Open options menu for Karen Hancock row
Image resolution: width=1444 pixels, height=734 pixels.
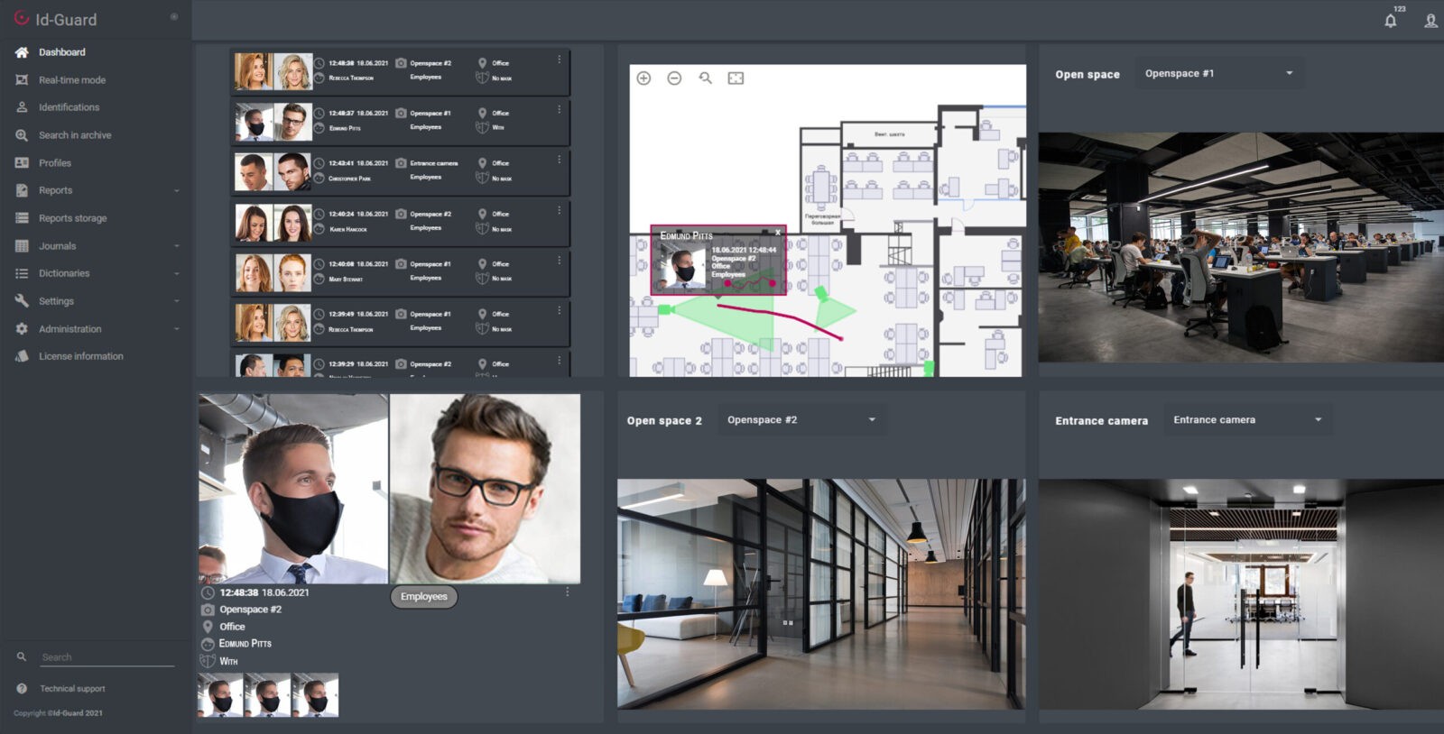coord(559,210)
